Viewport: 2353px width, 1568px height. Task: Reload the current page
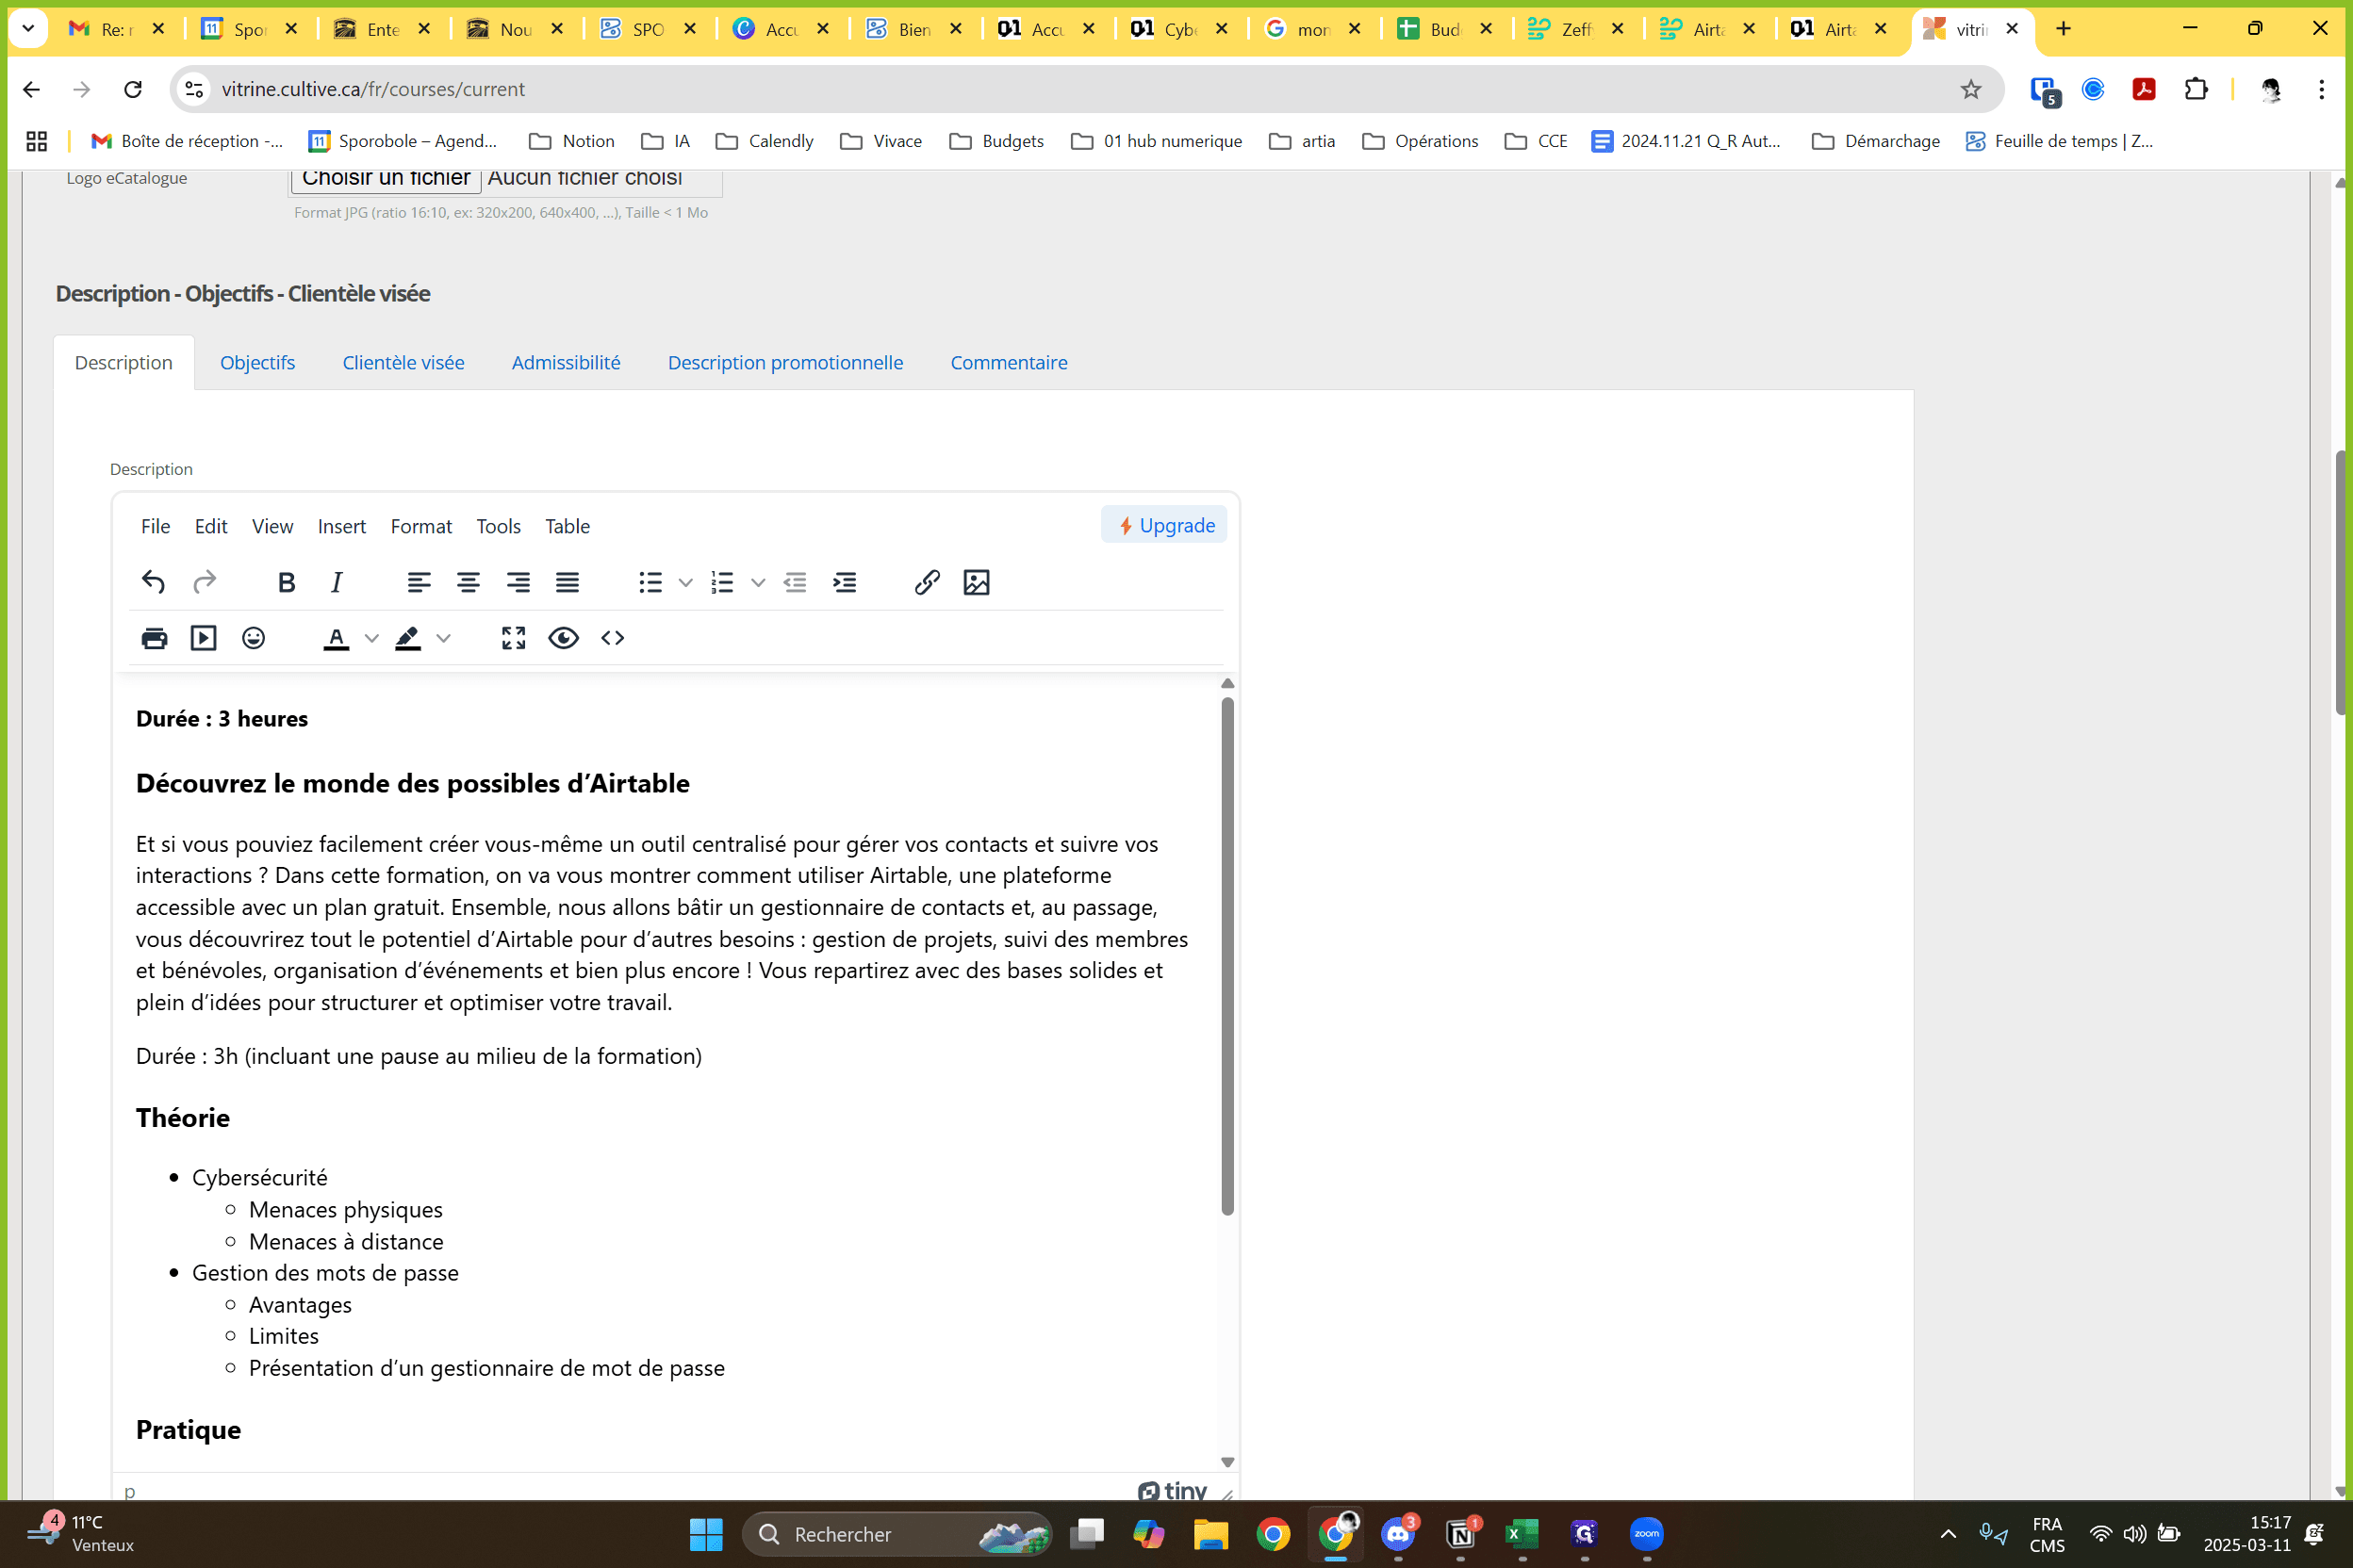pos(133,89)
